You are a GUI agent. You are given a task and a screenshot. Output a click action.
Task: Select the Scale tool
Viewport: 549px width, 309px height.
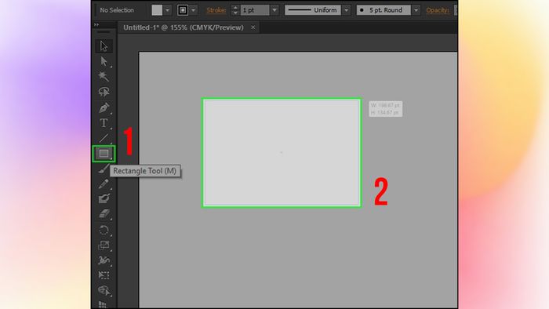point(104,245)
